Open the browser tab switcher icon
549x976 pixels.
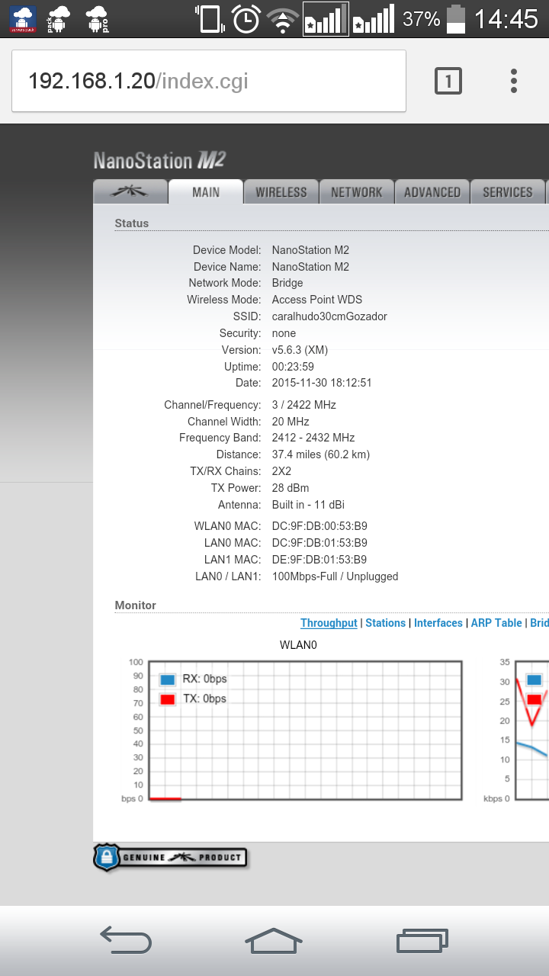tap(448, 81)
